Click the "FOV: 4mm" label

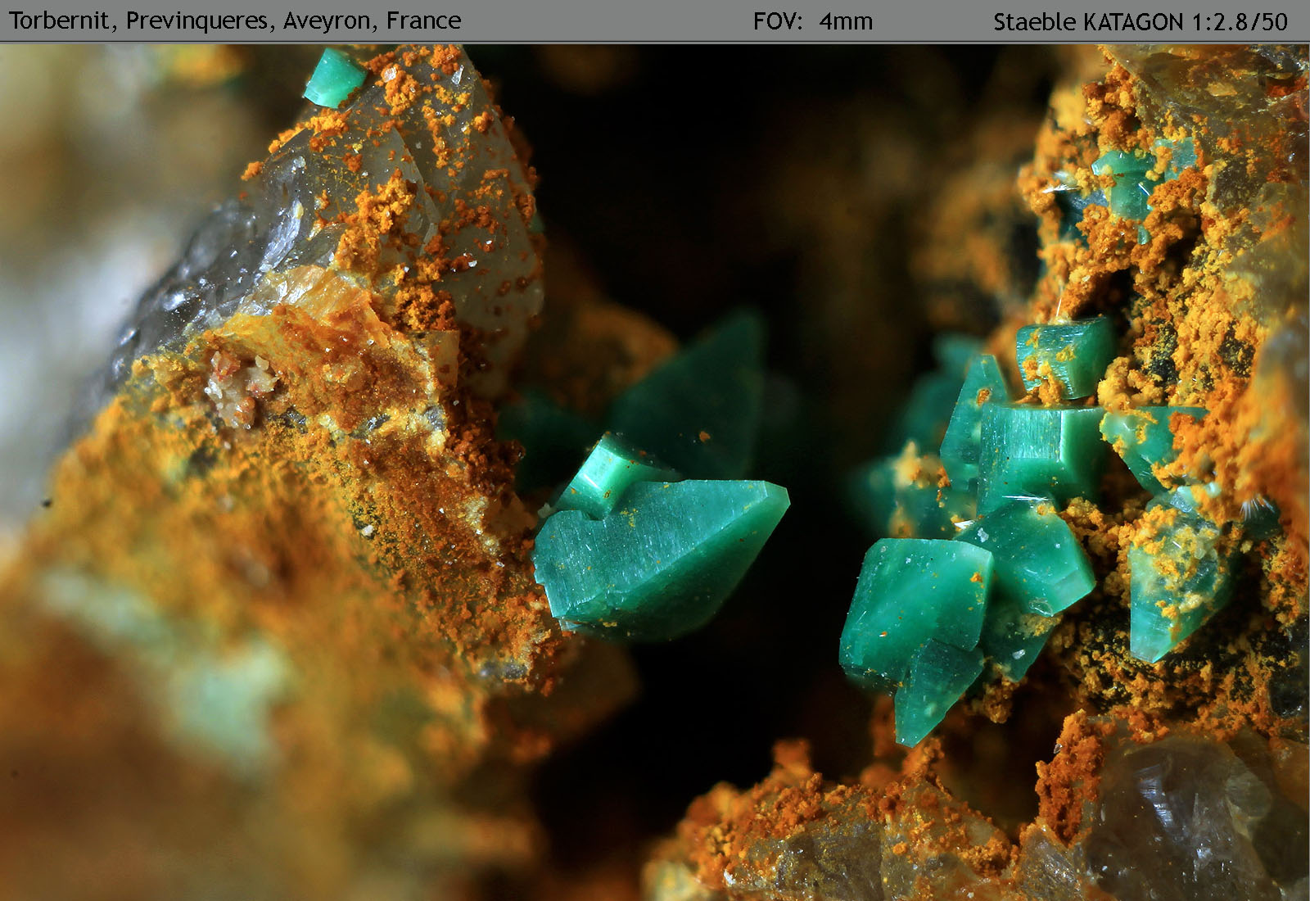click(812, 21)
